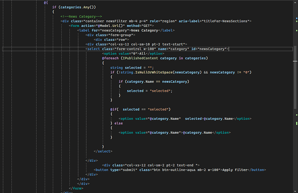
Task: Click the "IsNullOrWhiteSpace" method call
Action: click(154, 72)
